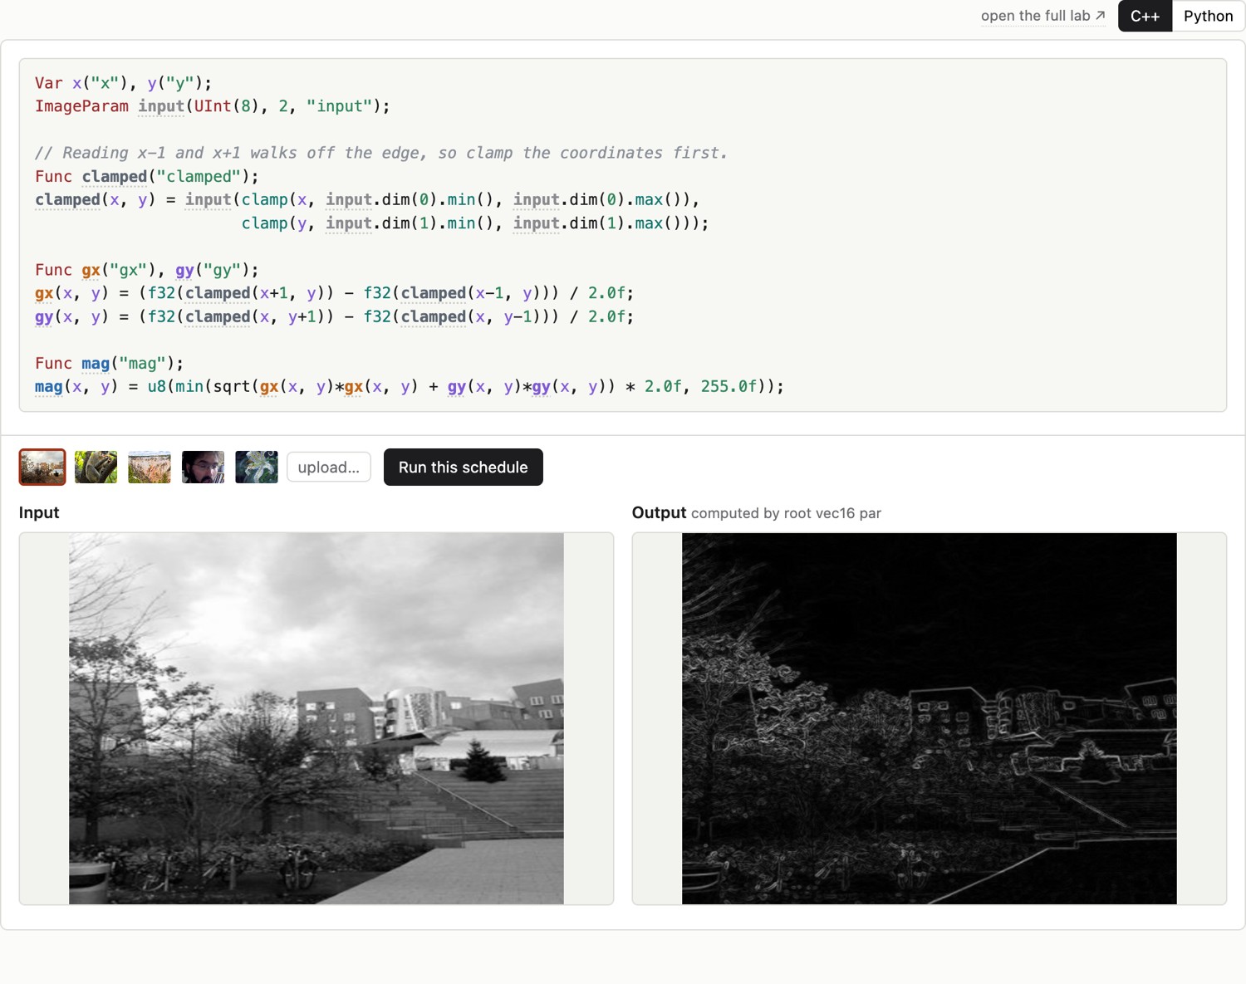The width and height of the screenshot is (1246, 984).
Task: Click the upload... button
Action: click(329, 468)
